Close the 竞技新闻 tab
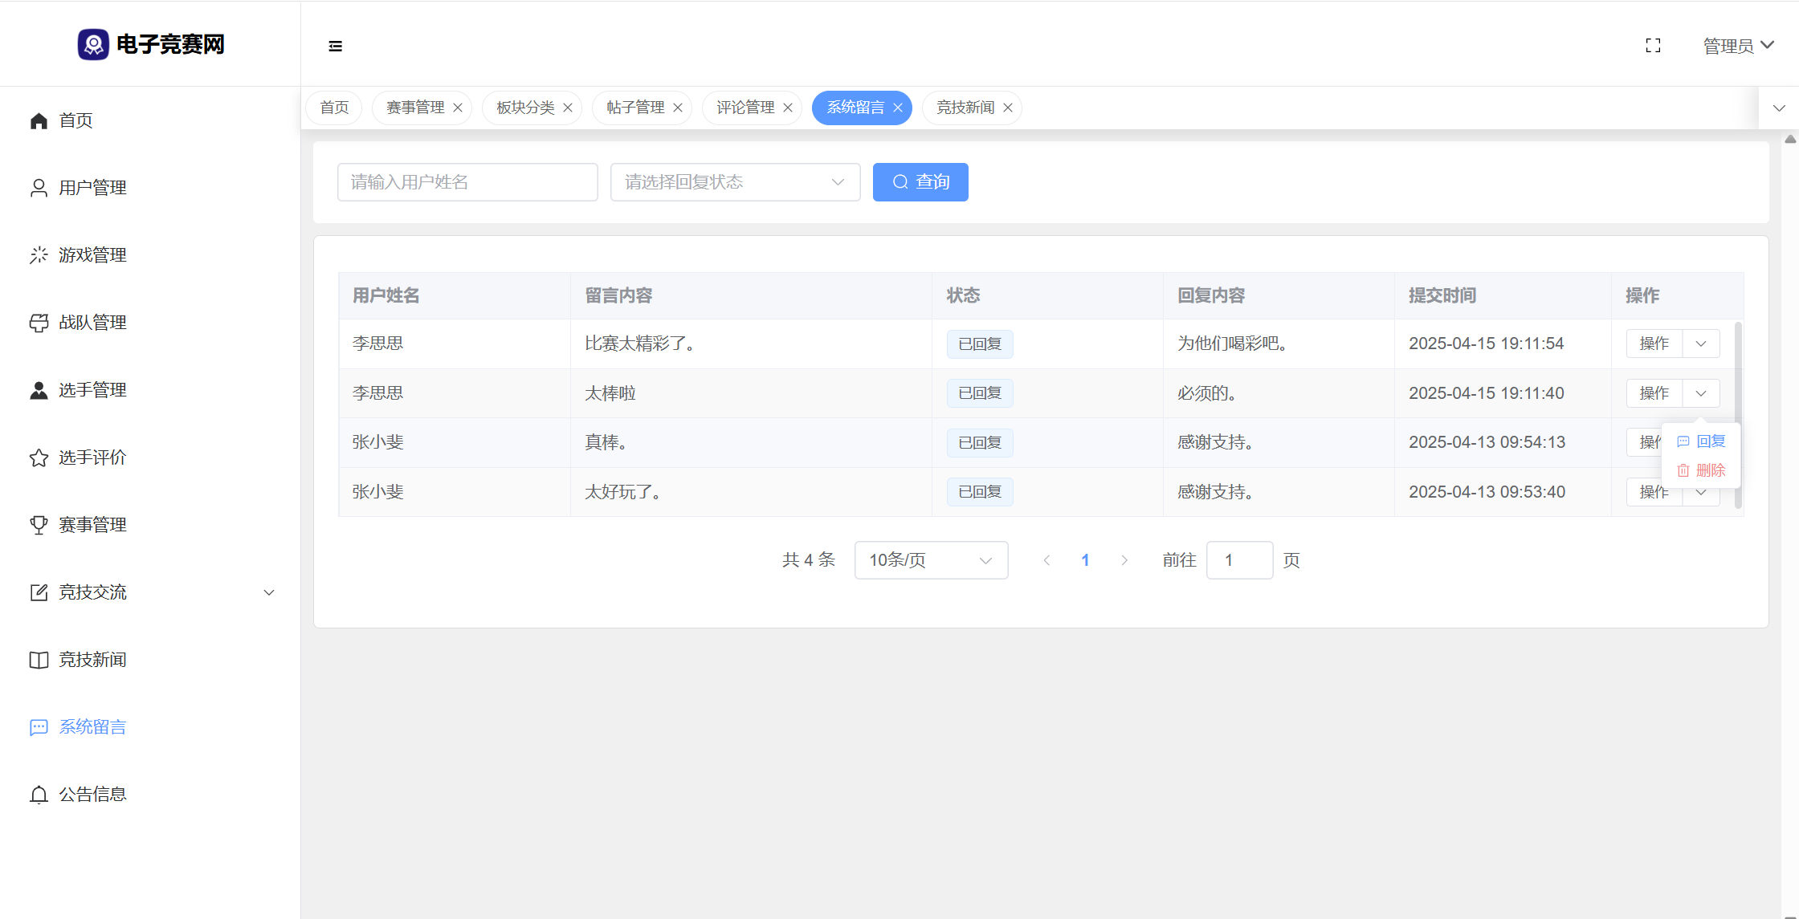 point(1008,108)
